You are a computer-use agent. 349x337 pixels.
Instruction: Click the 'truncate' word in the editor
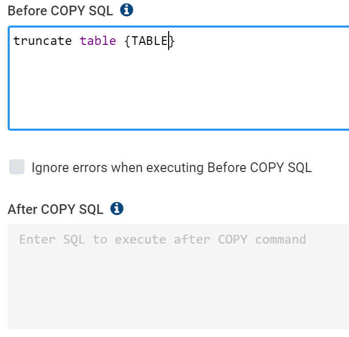coord(42,41)
